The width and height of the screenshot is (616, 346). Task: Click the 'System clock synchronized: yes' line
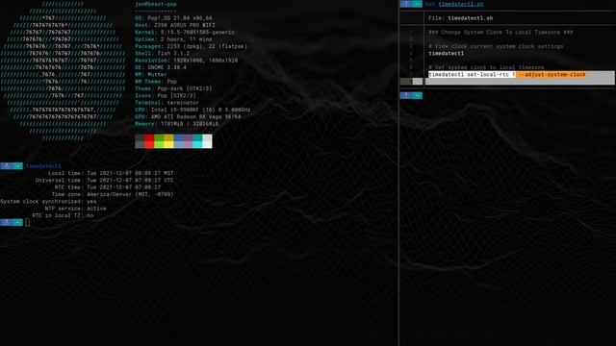48,202
